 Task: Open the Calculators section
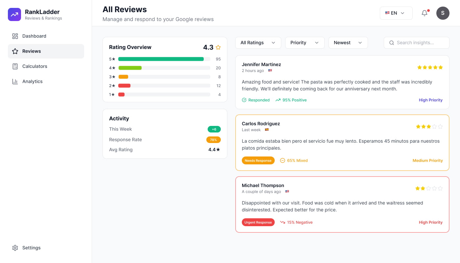pyautogui.click(x=35, y=66)
